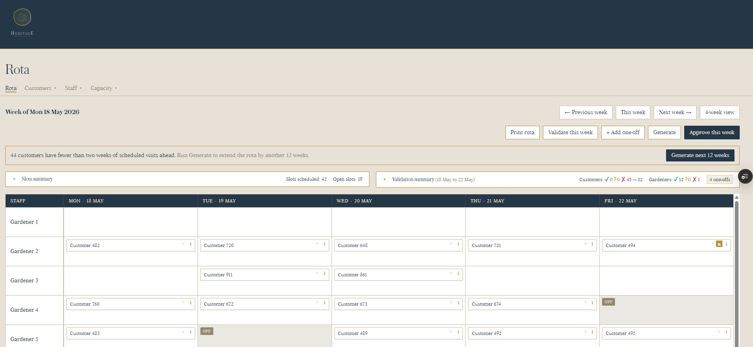Switch to 4-week view
Image resolution: width=753 pixels, height=347 pixels.
click(x=720, y=112)
